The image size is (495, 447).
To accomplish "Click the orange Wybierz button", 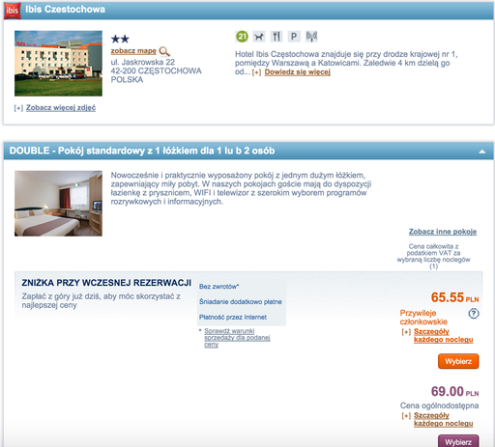I will tap(458, 361).
